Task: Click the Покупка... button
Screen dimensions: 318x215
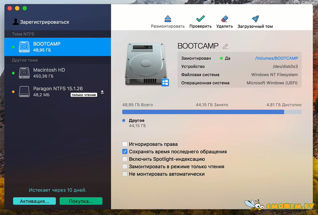Action: [x=81, y=201]
